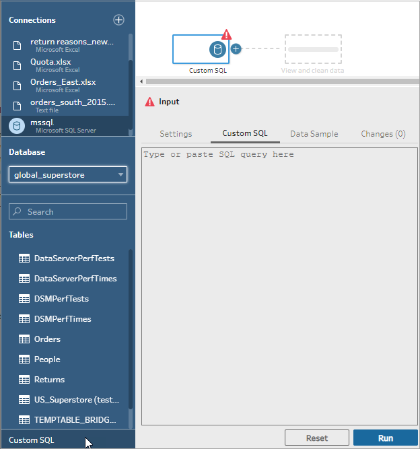Click table icon next to TEMPTABLE_BRIDG
This screenshot has height=449, width=420.
[24, 420]
